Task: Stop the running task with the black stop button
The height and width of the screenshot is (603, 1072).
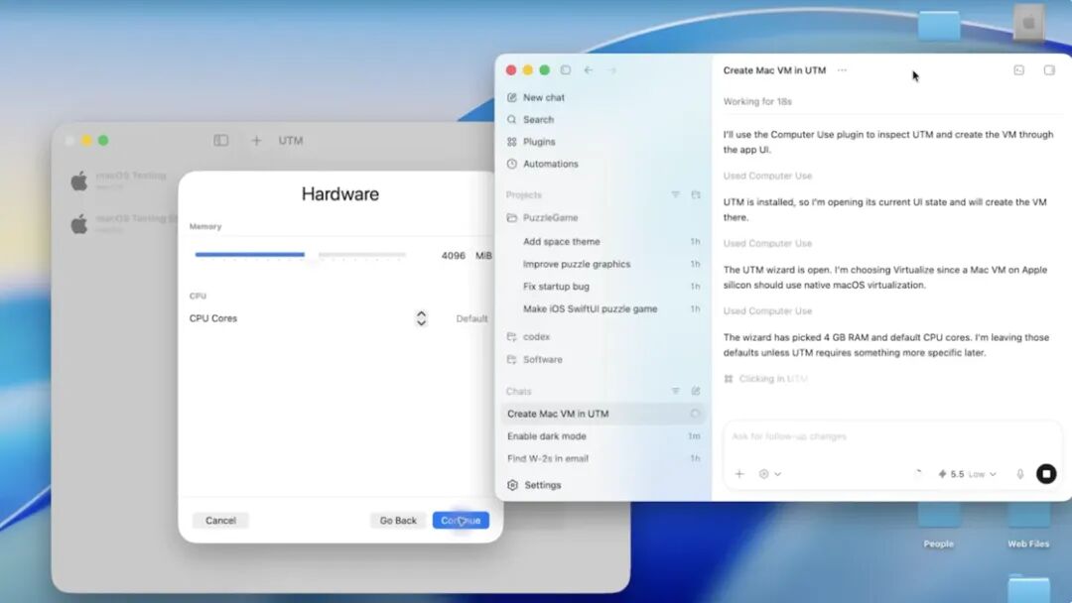Action: pyautogui.click(x=1046, y=474)
